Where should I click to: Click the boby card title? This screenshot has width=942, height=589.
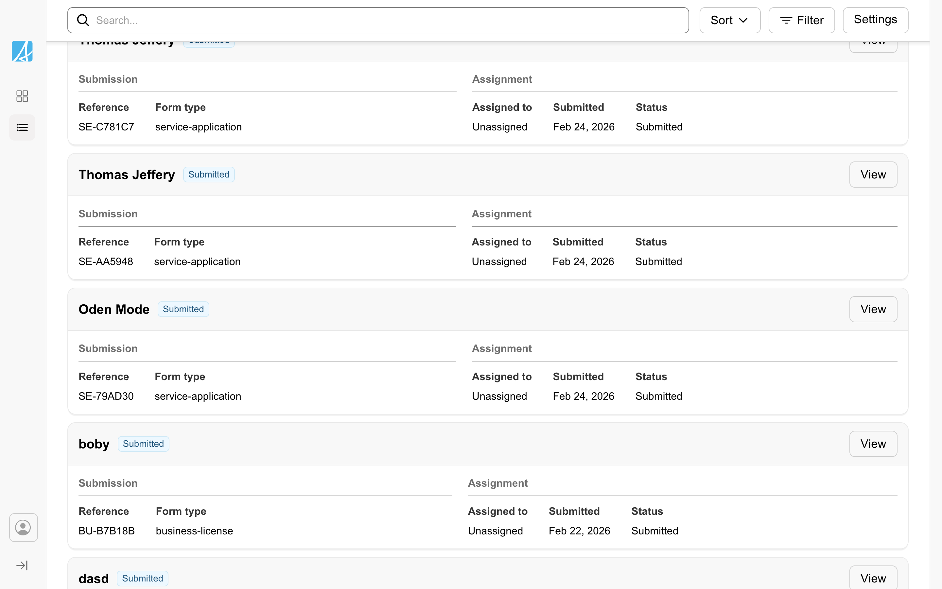[x=94, y=444]
